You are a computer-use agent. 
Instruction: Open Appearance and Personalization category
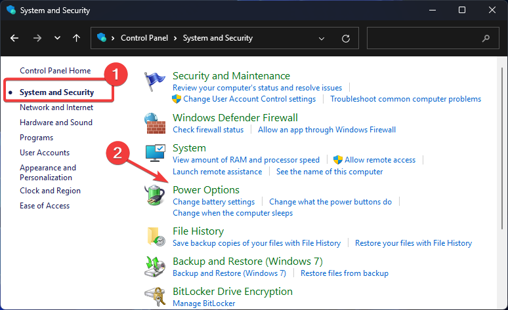click(x=48, y=172)
